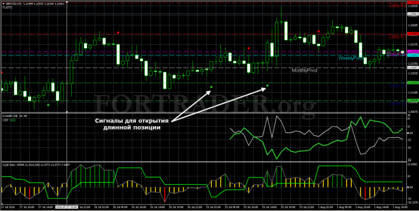
Task: Click the green buy signal diamond near 27 Jul 14:00
Action: 48,106
